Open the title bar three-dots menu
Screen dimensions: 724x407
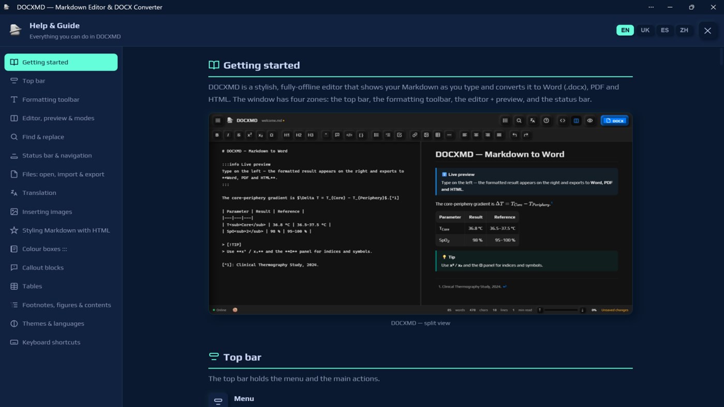pyautogui.click(x=651, y=7)
